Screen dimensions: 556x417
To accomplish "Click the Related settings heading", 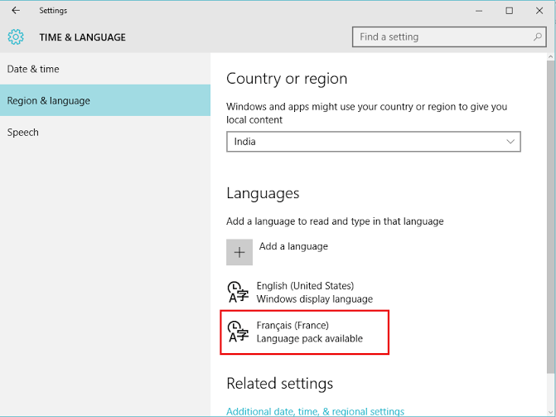I will (x=279, y=383).
